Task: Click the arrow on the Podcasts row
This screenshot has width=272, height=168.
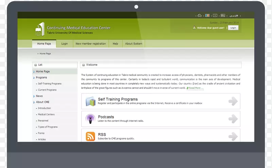Action: click(x=233, y=119)
